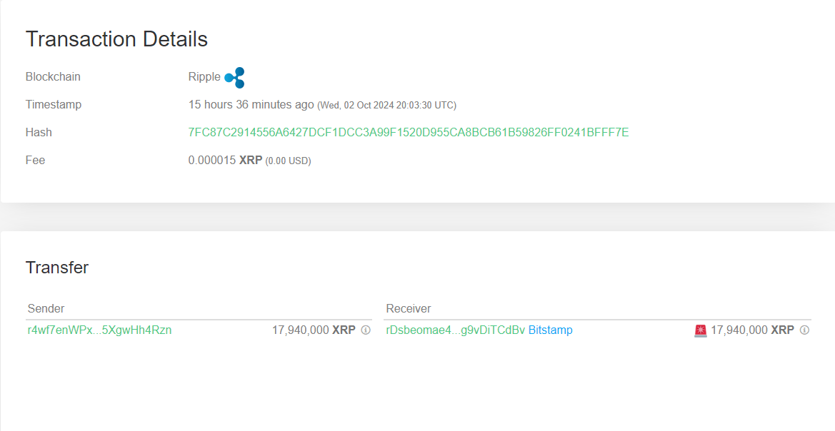Click the UTC date in parentheses
Screen dimensions: 835x431
click(386, 105)
